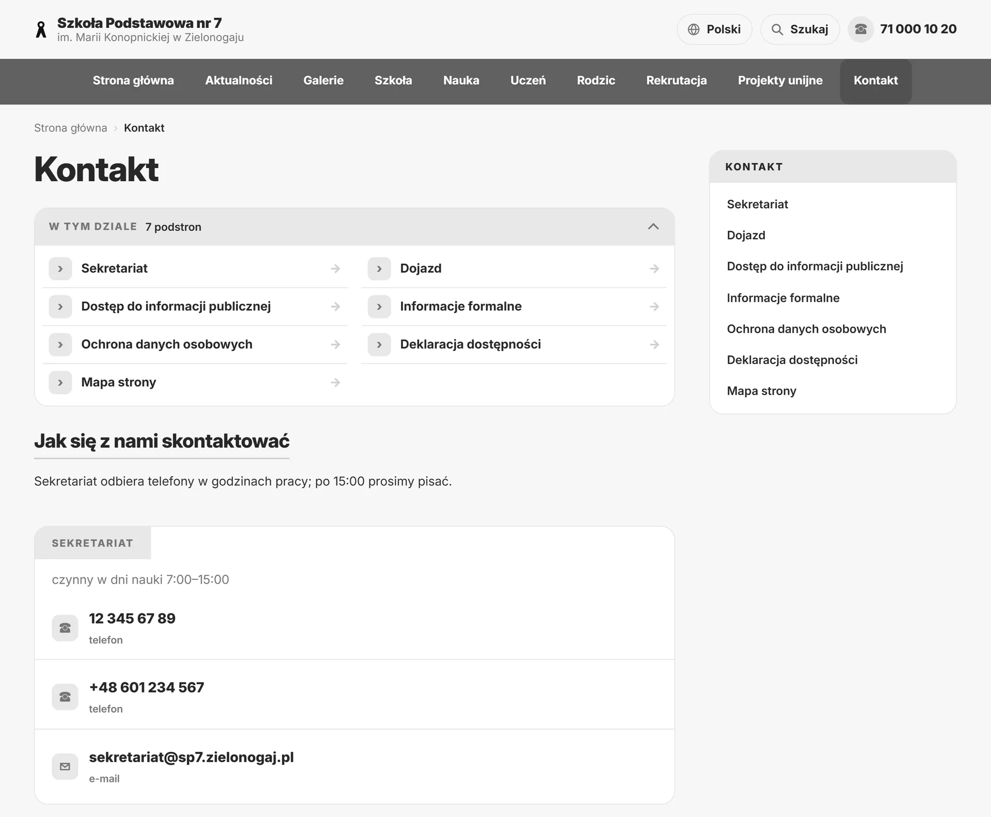Viewport: 991px width, 817px height.
Task: Click phone number 12 345 67 89
Action: point(132,618)
